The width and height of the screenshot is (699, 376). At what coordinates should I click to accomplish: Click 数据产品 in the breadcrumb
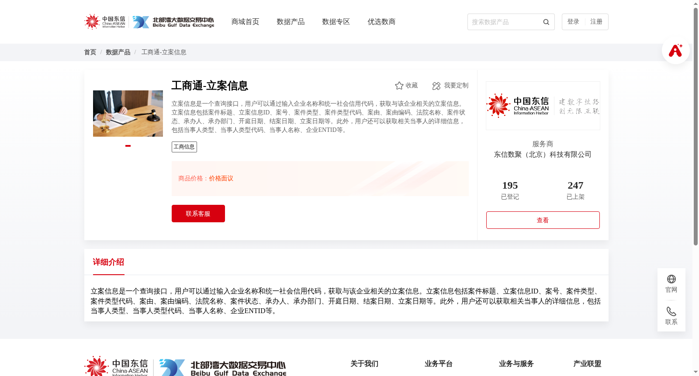pos(118,52)
